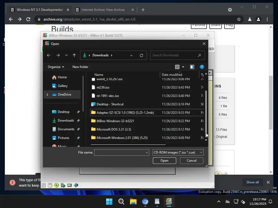
Task: Sort by the Name column header
Action: pos(99,75)
